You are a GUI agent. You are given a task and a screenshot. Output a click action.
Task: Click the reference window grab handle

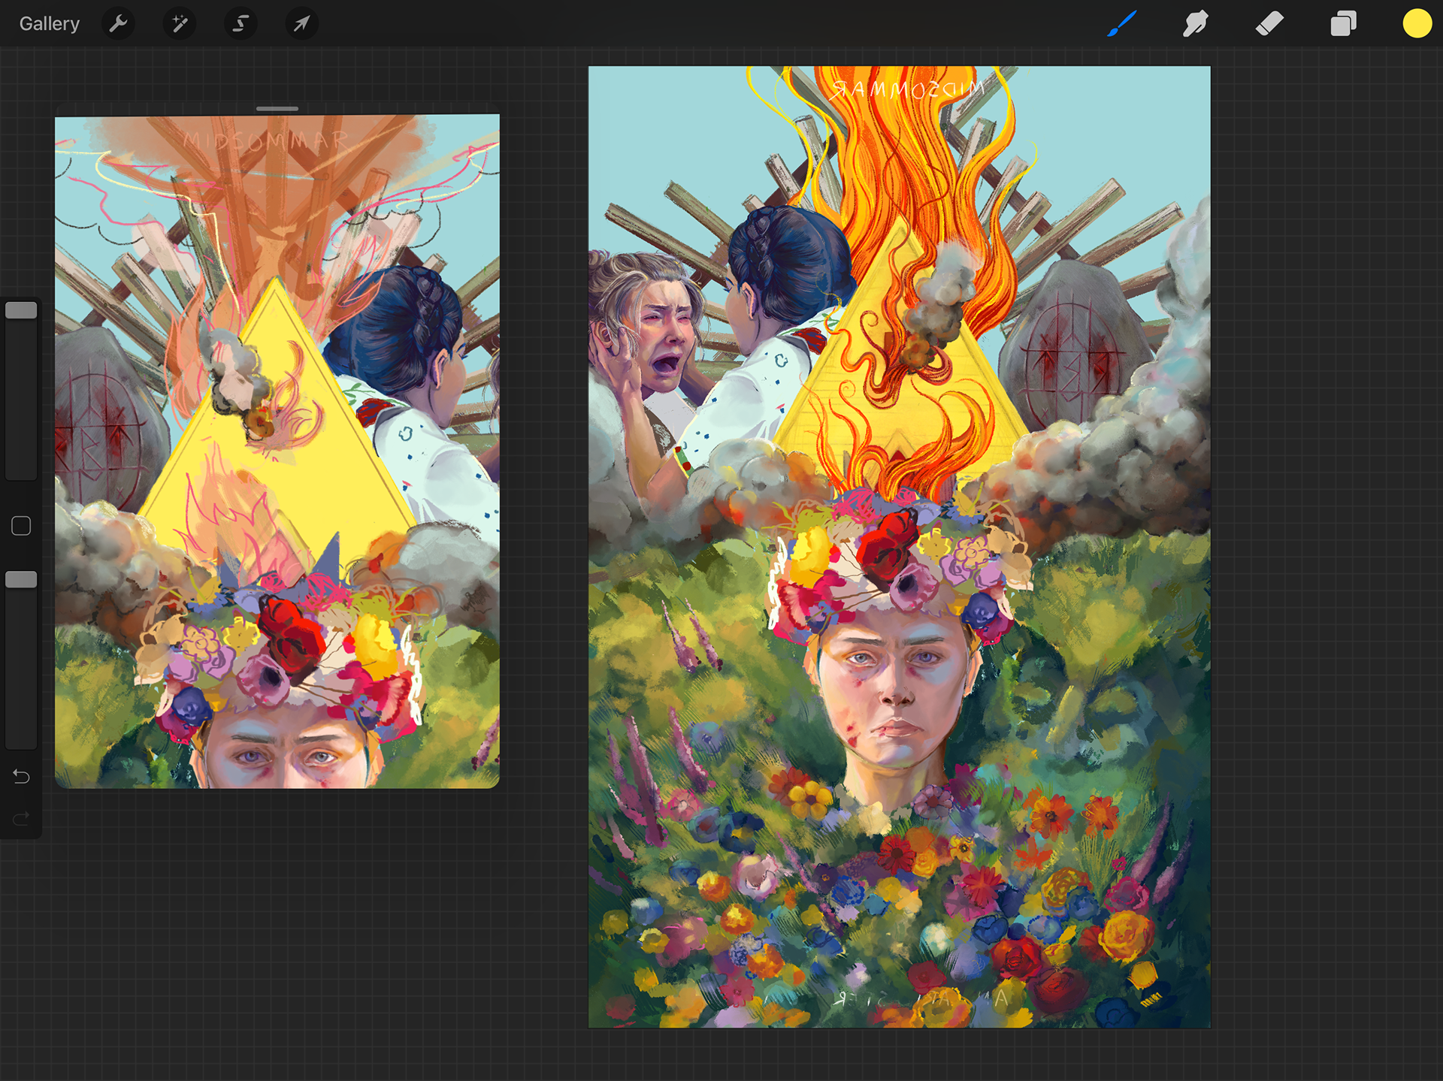(277, 109)
